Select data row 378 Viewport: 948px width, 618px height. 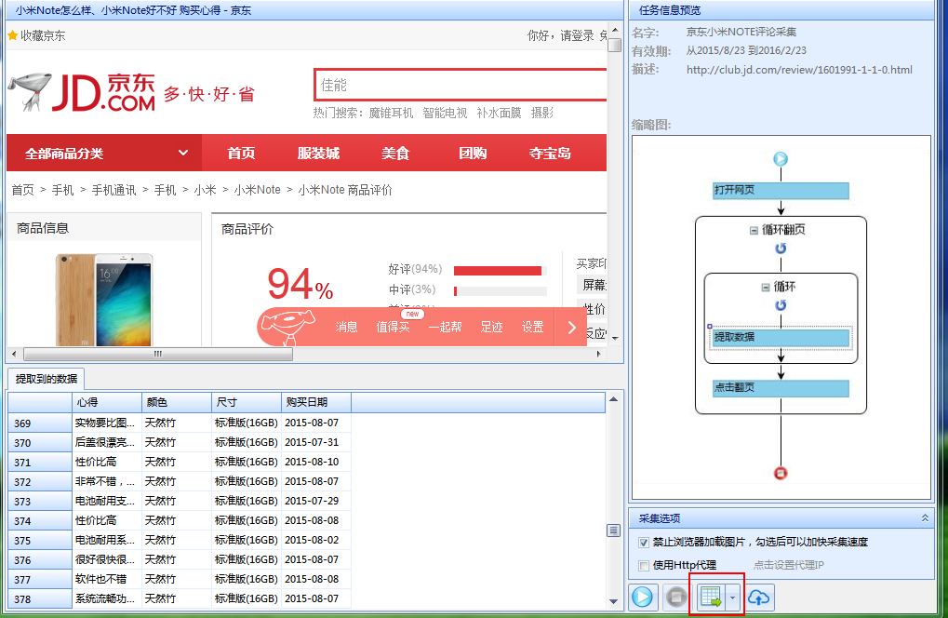[40, 599]
